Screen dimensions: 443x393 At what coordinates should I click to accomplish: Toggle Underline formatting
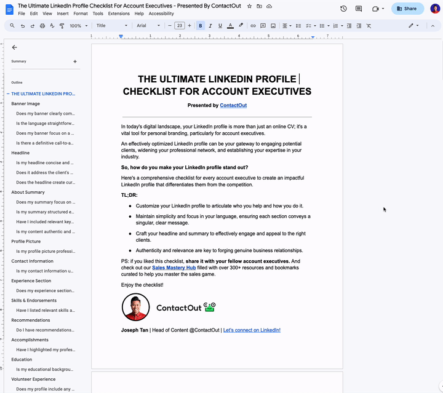pos(220,26)
